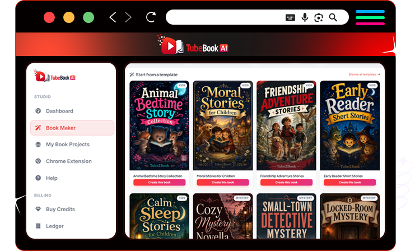
Task: Open the on-screen keyboard icon in search bar
Action: coord(290,17)
